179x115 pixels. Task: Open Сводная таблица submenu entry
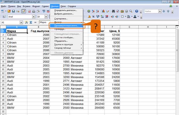point(67,48)
